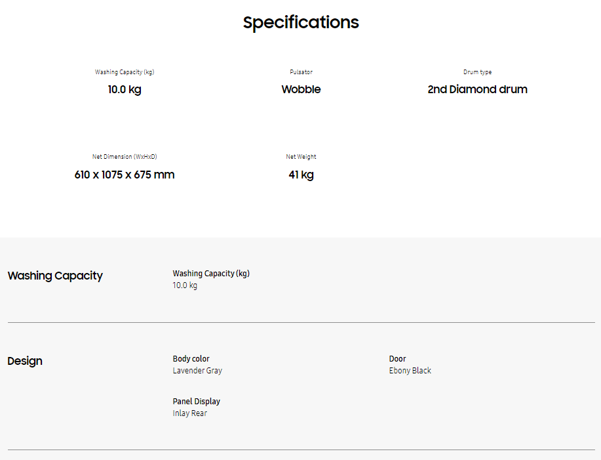Click the Specifications heading
Viewport: 601px width, 460px height.
pos(301,22)
